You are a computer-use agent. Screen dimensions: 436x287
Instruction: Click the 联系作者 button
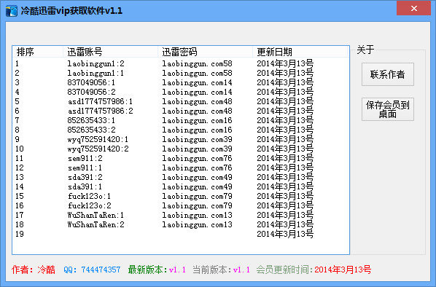coord(387,74)
